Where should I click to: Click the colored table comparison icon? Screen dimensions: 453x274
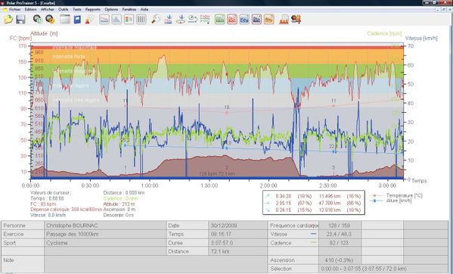click(129, 20)
